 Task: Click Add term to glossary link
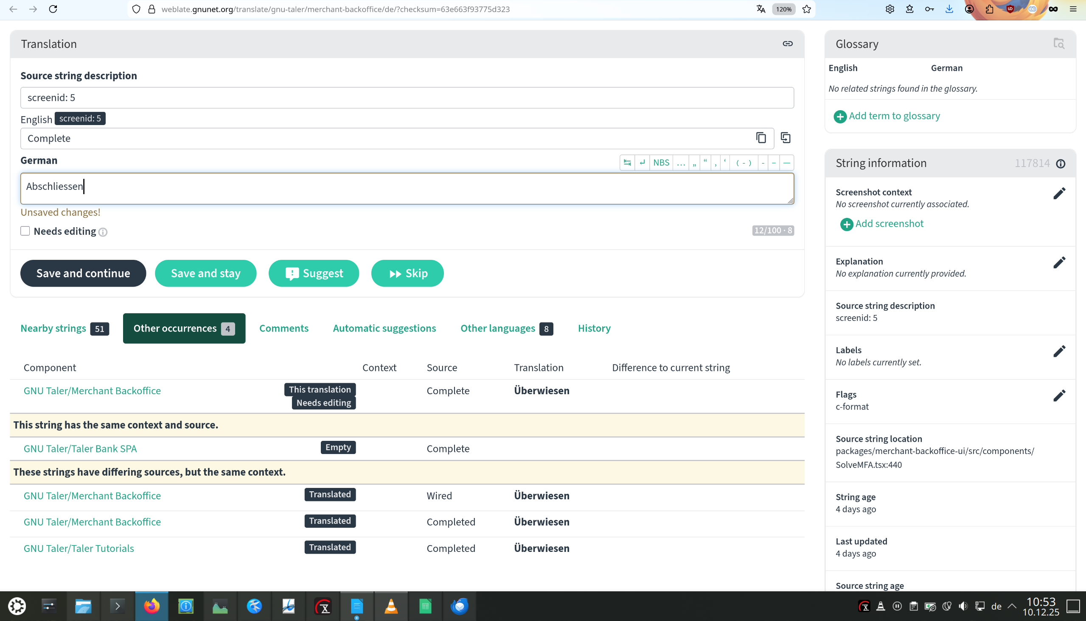894,116
